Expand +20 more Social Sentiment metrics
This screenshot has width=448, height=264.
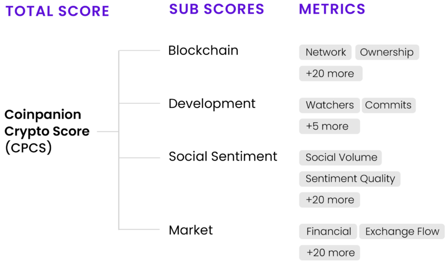(x=329, y=200)
